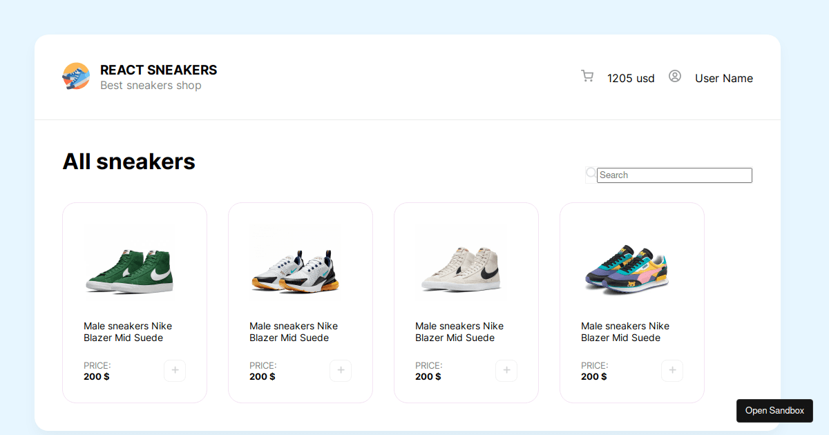829x435 pixels.
Task: Open cart by clicking the 1205 usd total
Action: (630, 78)
